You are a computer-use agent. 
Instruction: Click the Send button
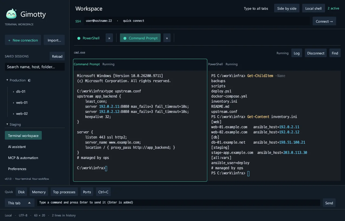coord(329,203)
